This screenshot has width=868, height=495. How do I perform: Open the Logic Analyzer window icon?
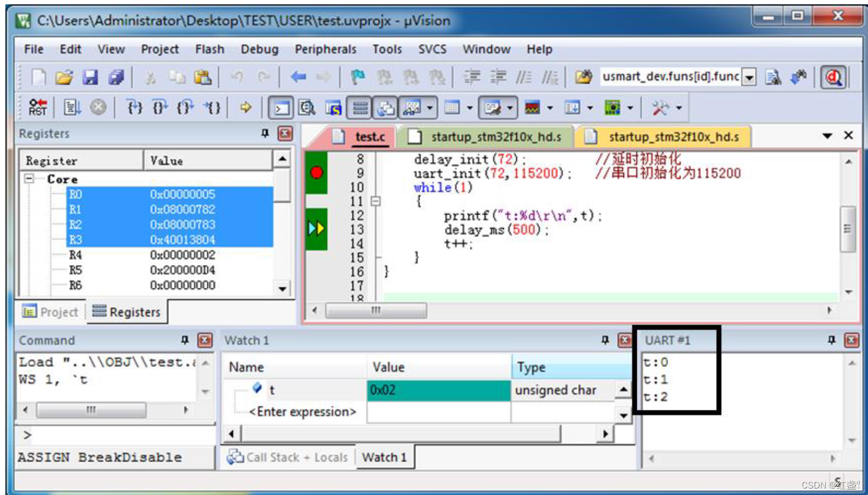[533, 108]
